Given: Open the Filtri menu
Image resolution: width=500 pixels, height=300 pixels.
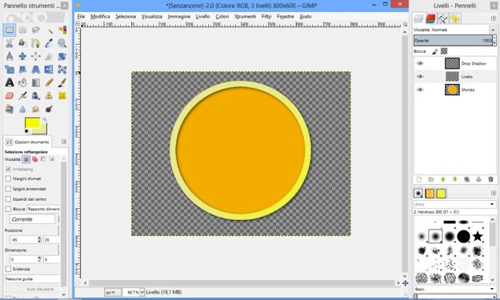Looking at the screenshot, I should click(266, 16).
